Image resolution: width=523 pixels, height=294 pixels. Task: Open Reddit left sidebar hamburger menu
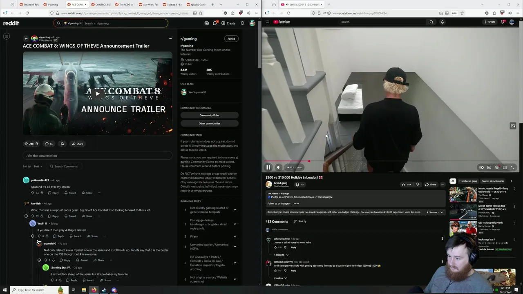[7, 36]
